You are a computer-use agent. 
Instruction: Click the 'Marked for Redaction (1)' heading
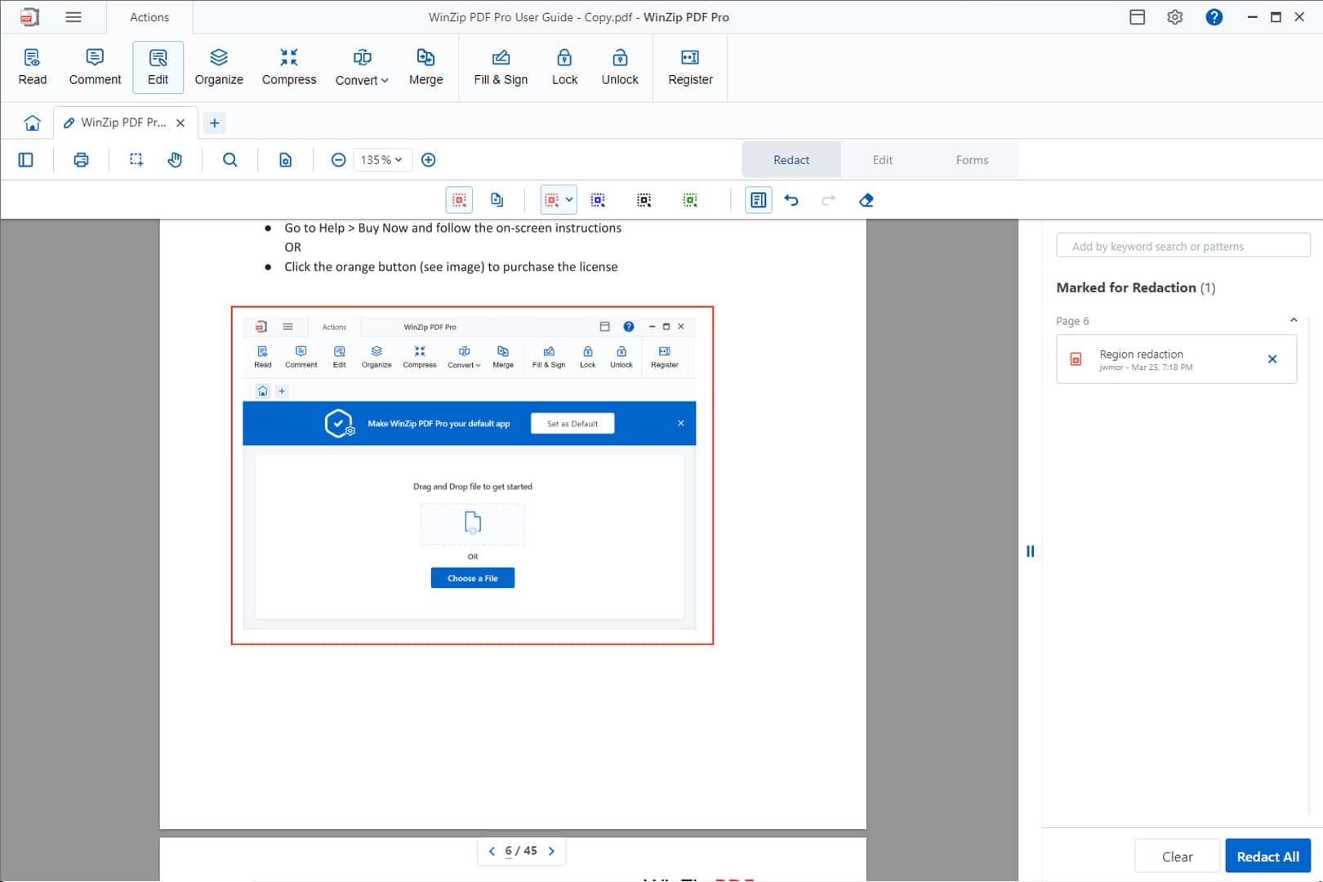(x=1135, y=287)
